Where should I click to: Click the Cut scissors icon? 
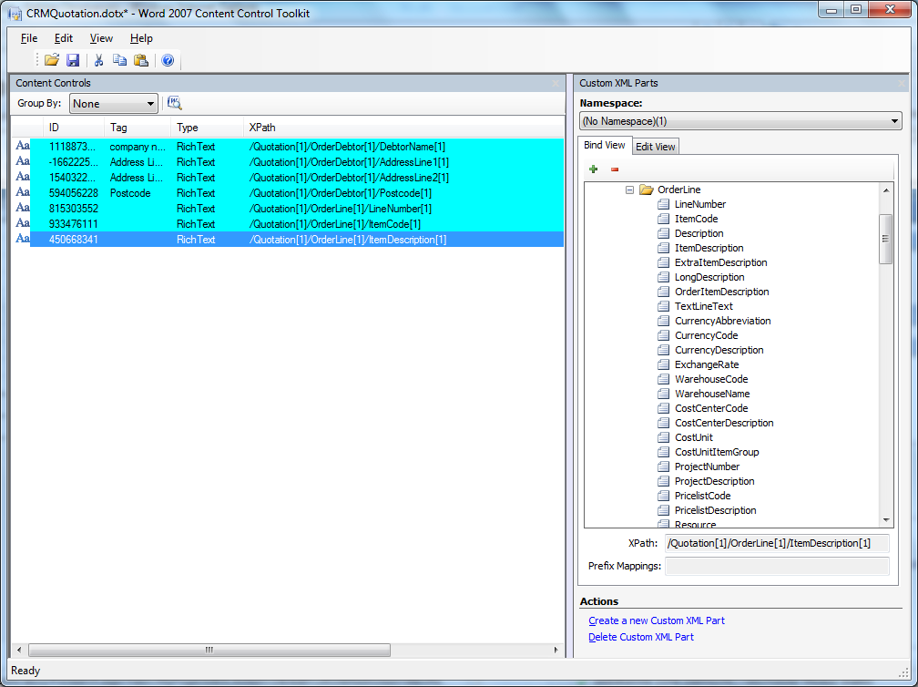point(98,60)
